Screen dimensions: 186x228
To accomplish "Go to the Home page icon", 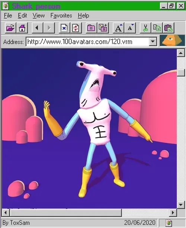I will click(x=22, y=28).
